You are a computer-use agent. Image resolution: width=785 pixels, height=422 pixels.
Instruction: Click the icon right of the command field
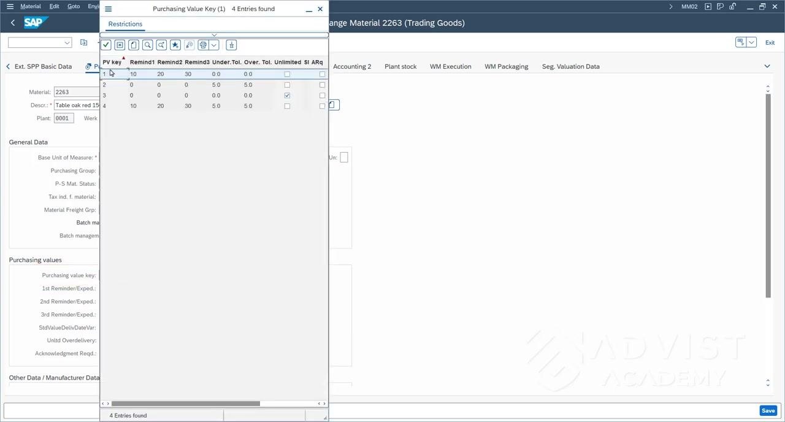point(84,42)
